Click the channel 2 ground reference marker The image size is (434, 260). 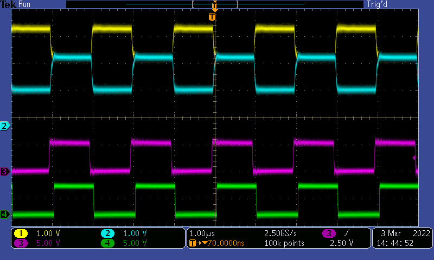(5, 126)
